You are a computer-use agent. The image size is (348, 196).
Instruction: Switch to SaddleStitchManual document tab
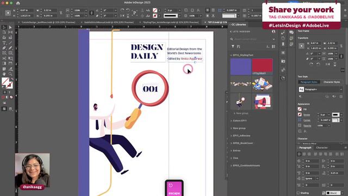pyautogui.click(x=109, y=22)
